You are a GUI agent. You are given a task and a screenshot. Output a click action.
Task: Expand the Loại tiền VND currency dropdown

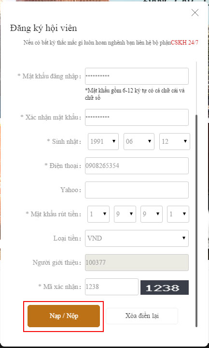[x=137, y=238]
